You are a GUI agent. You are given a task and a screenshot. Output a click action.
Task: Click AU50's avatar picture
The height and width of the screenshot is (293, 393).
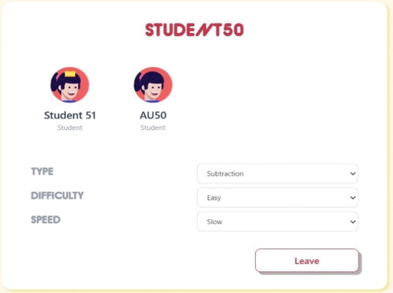click(153, 85)
